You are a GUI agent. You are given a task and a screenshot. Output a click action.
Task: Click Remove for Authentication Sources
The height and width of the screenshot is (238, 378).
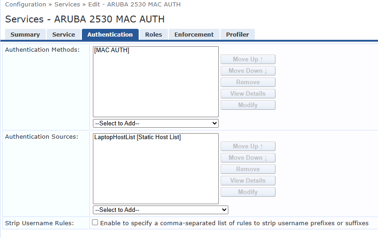coord(248,169)
